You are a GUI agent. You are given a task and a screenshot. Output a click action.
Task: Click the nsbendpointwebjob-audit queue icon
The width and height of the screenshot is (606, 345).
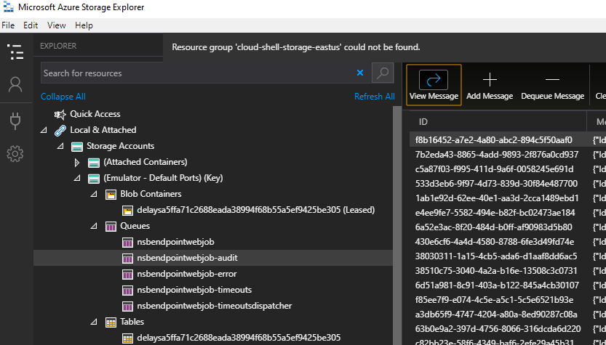coord(127,258)
